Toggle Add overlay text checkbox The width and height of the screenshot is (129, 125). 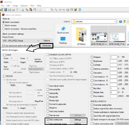(x=48, y=120)
